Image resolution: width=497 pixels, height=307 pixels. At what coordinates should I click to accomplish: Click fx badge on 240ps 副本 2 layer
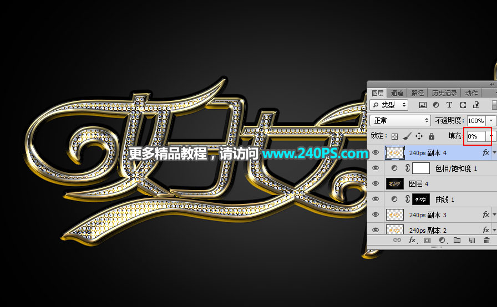pos(486,230)
